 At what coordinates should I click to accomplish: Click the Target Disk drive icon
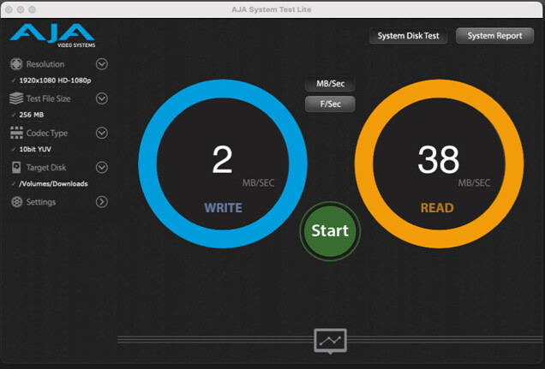click(15, 168)
